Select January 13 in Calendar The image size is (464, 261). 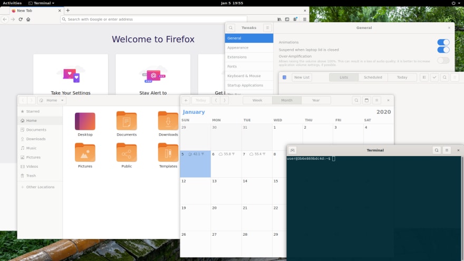pos(226,191)
